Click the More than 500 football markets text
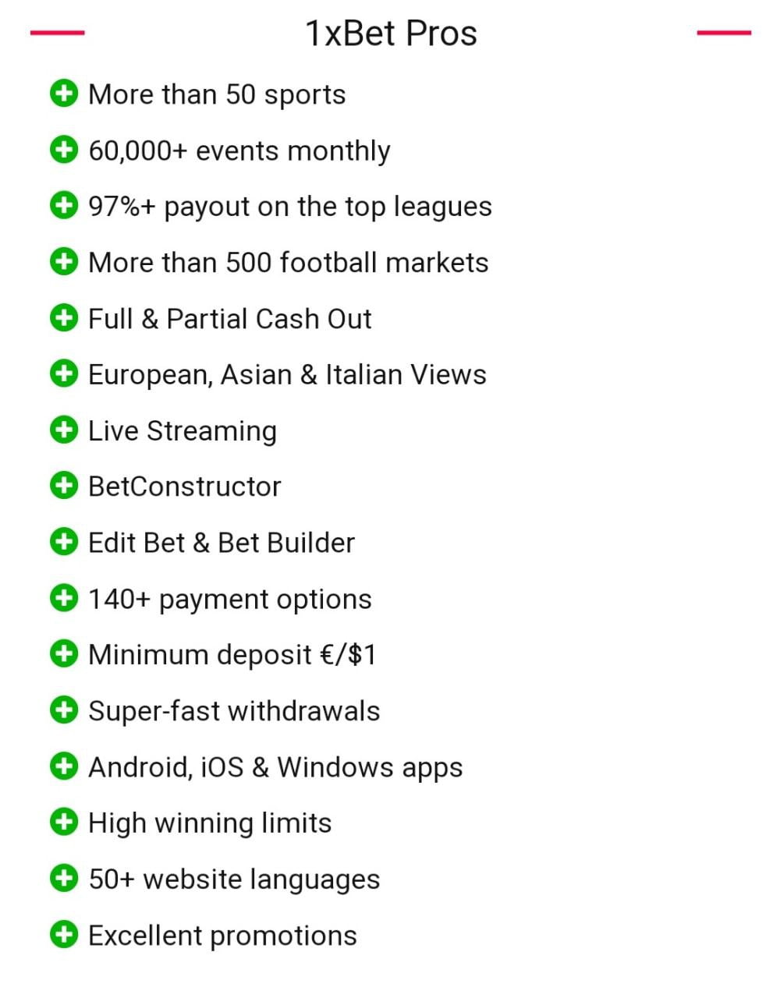Viewport: 780px width, 998px height. point(288,263)
